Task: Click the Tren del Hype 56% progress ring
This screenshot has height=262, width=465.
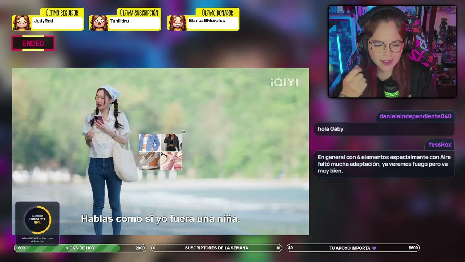Action: click(37, 220)
